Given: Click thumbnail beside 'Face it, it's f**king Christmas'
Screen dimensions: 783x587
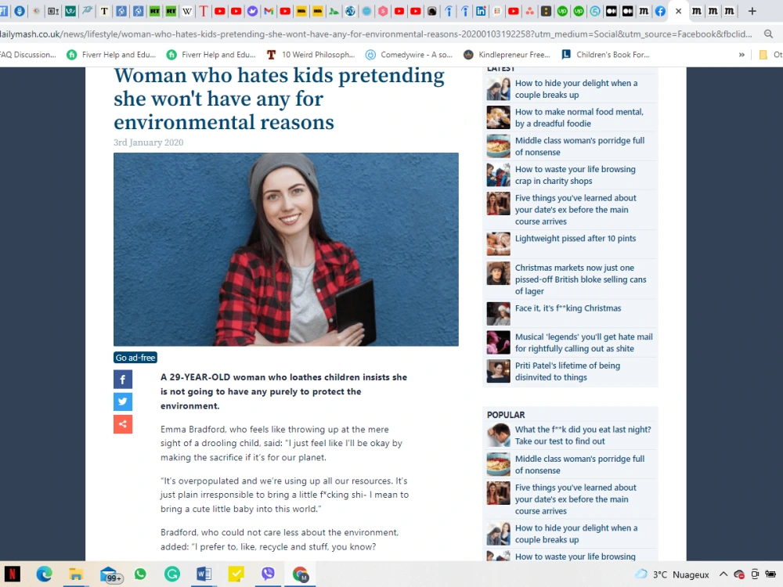Looking at the screenshot, I should click(x=498, y=314).
